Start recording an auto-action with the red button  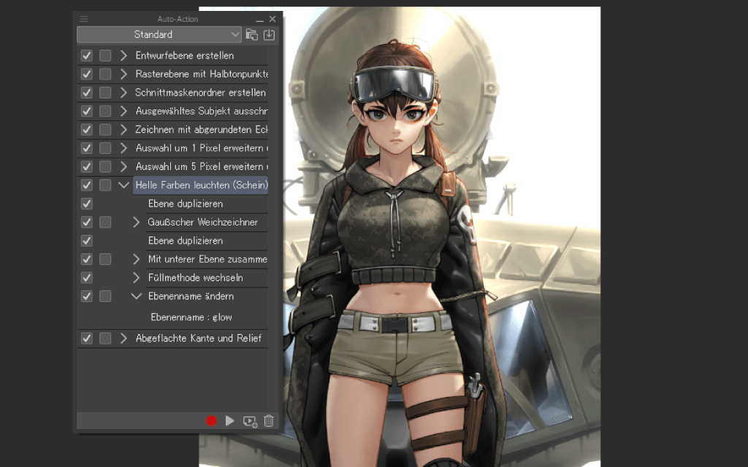pyautogui.click(x=212, y=421)
